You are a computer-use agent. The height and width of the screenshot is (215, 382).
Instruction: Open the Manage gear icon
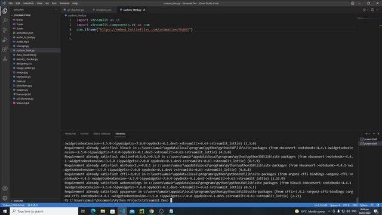pos(5,198)
